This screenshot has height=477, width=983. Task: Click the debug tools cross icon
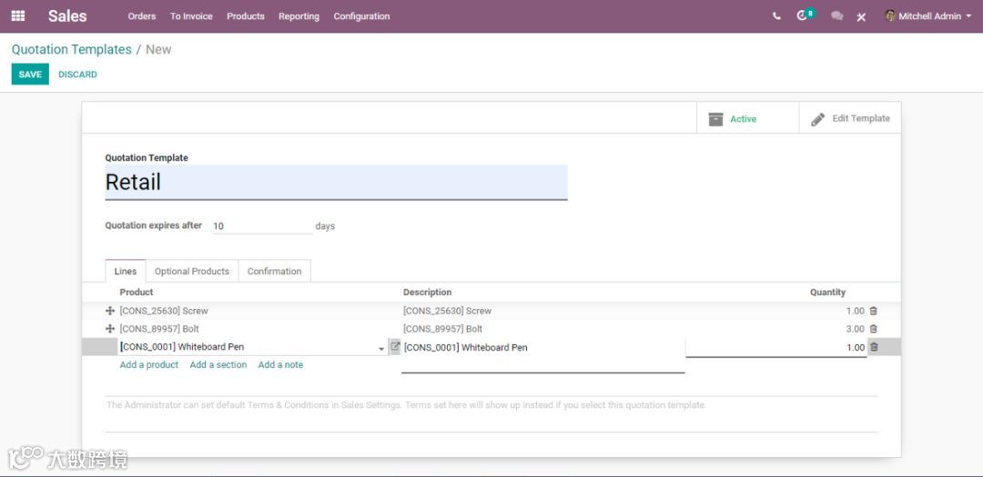click(861, 17)
